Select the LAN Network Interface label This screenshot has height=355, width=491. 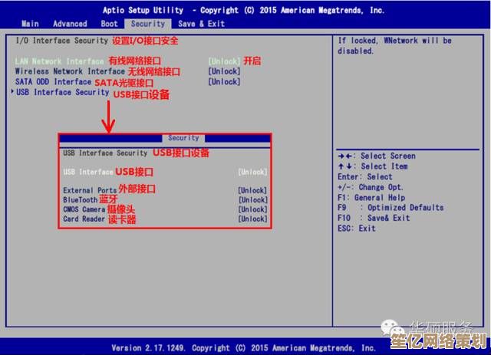[59, 61]
